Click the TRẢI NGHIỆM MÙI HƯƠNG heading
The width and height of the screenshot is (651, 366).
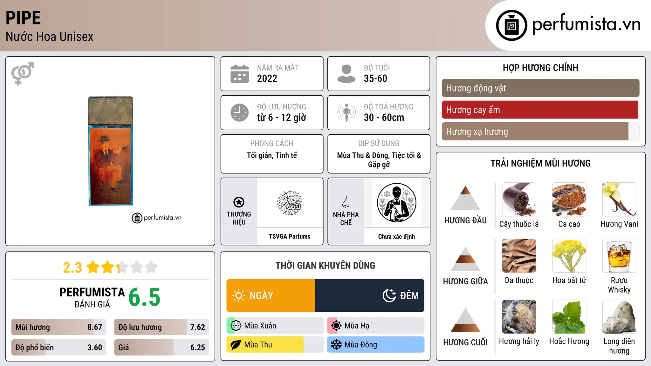coord(540,163)
